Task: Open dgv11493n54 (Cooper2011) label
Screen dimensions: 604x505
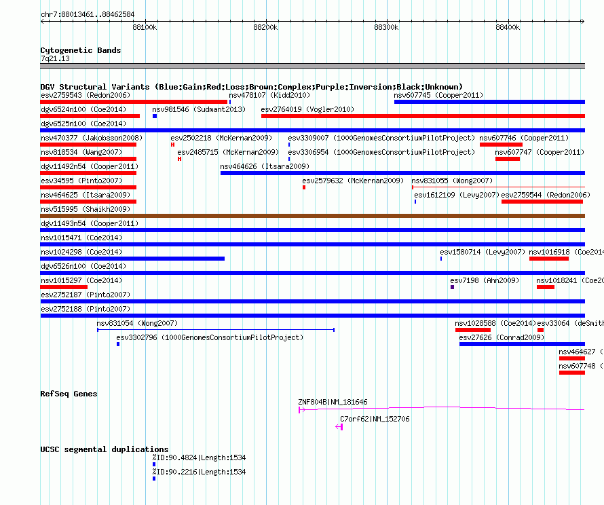Action: click(x=90, y=223)
